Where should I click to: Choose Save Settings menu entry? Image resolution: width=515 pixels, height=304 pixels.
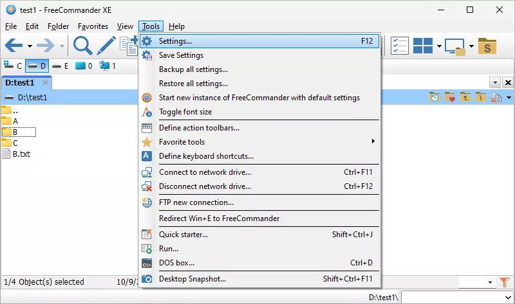[259, 55]
